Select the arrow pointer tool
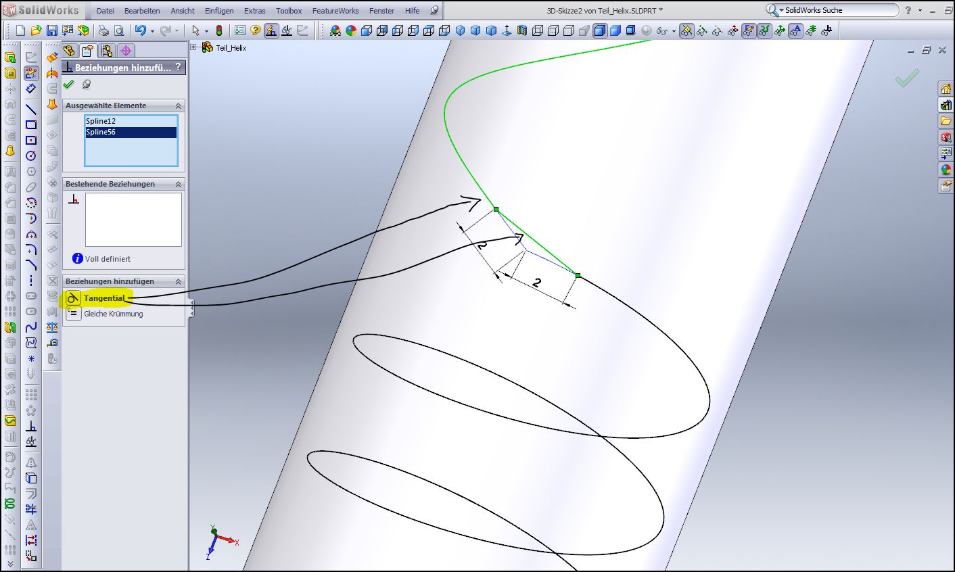The image size is (955, 572). [x=195, y=30]
